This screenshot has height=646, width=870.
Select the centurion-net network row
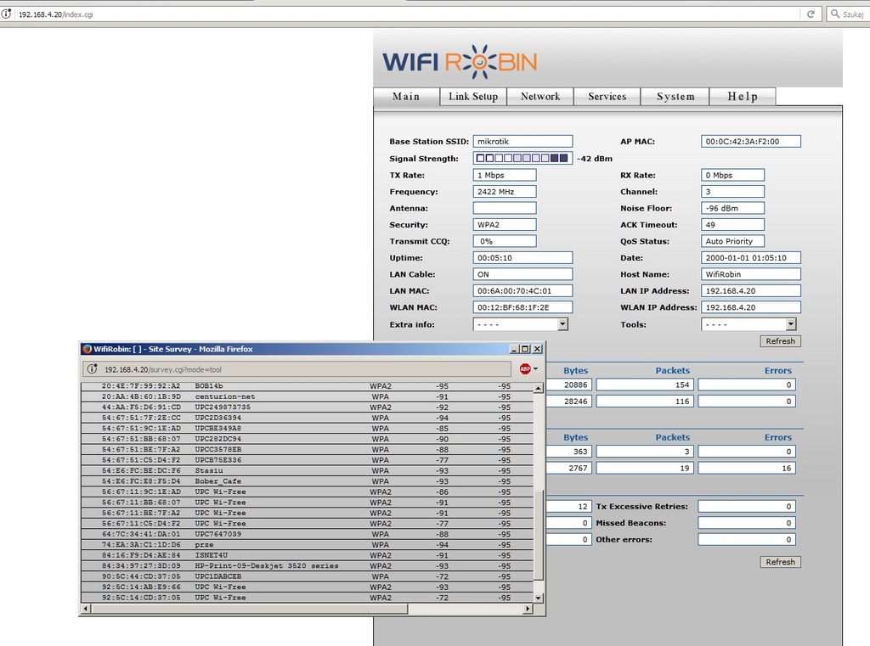click(x=308, y=396)
